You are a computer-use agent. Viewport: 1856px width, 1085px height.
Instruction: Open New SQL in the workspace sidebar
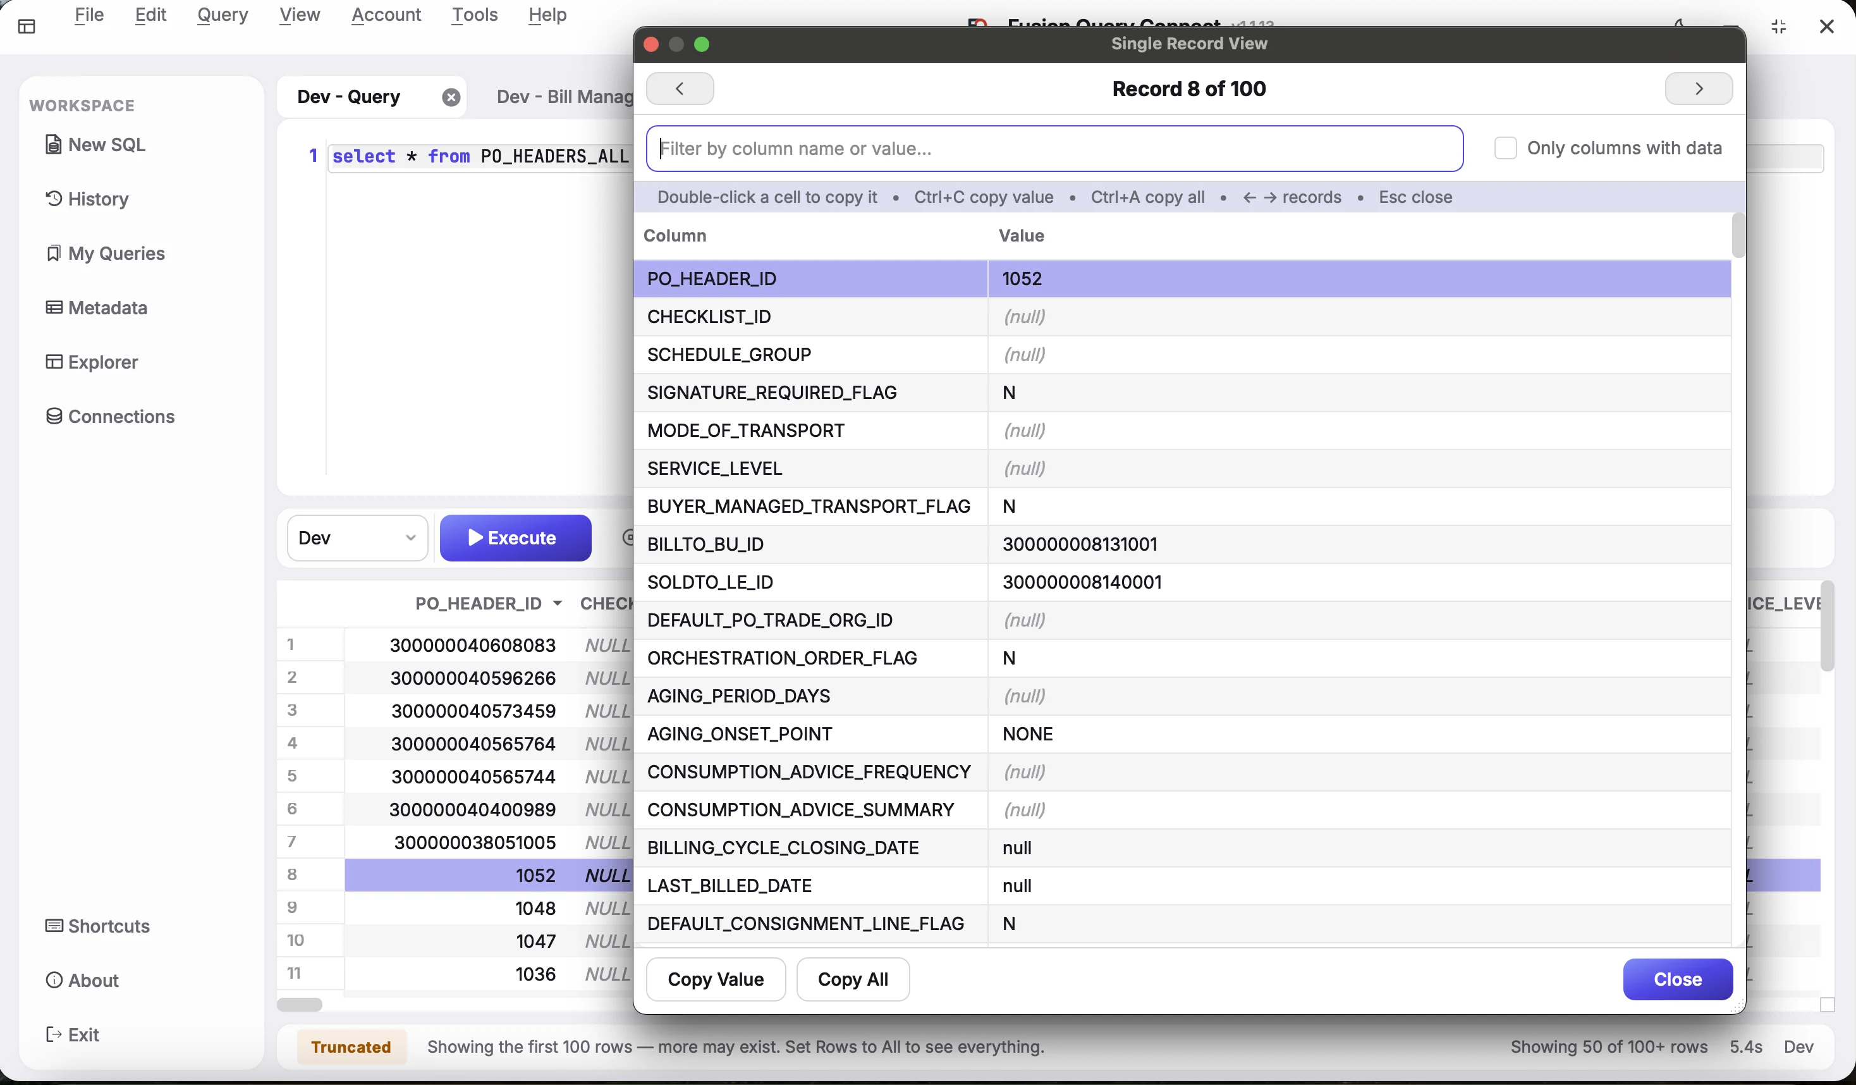coord(95,144)
